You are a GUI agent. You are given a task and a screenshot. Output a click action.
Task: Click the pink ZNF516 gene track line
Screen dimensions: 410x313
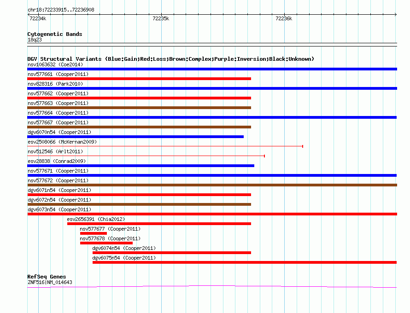coord(212,287)
